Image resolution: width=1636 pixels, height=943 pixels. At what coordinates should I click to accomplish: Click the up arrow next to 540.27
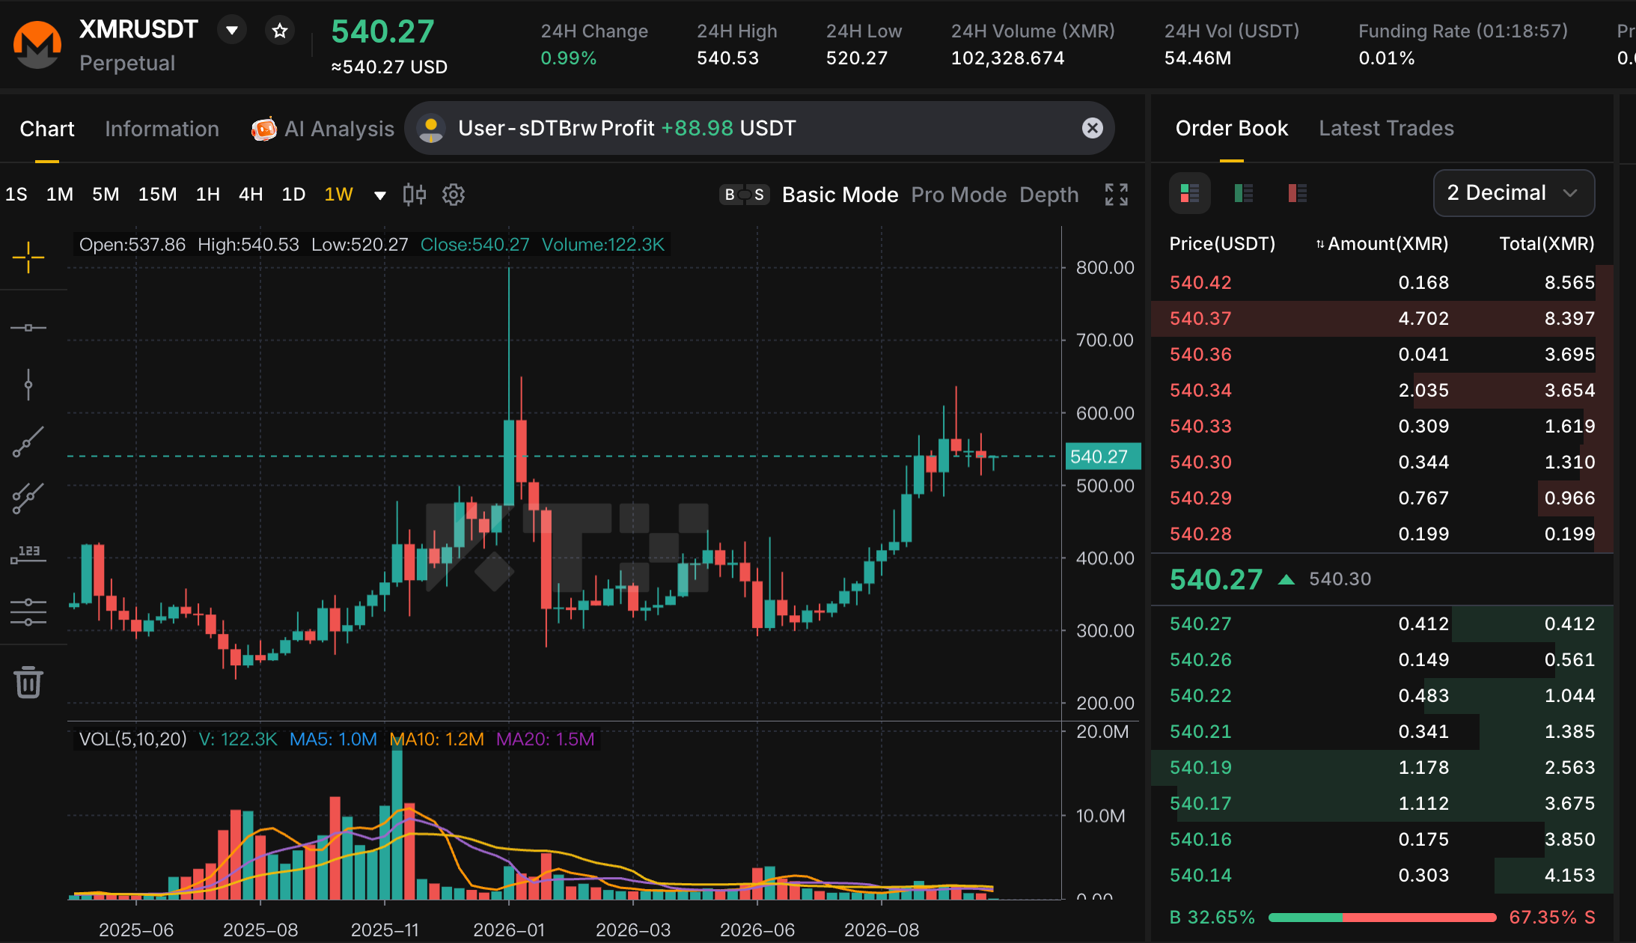[x=1286, y=579]
